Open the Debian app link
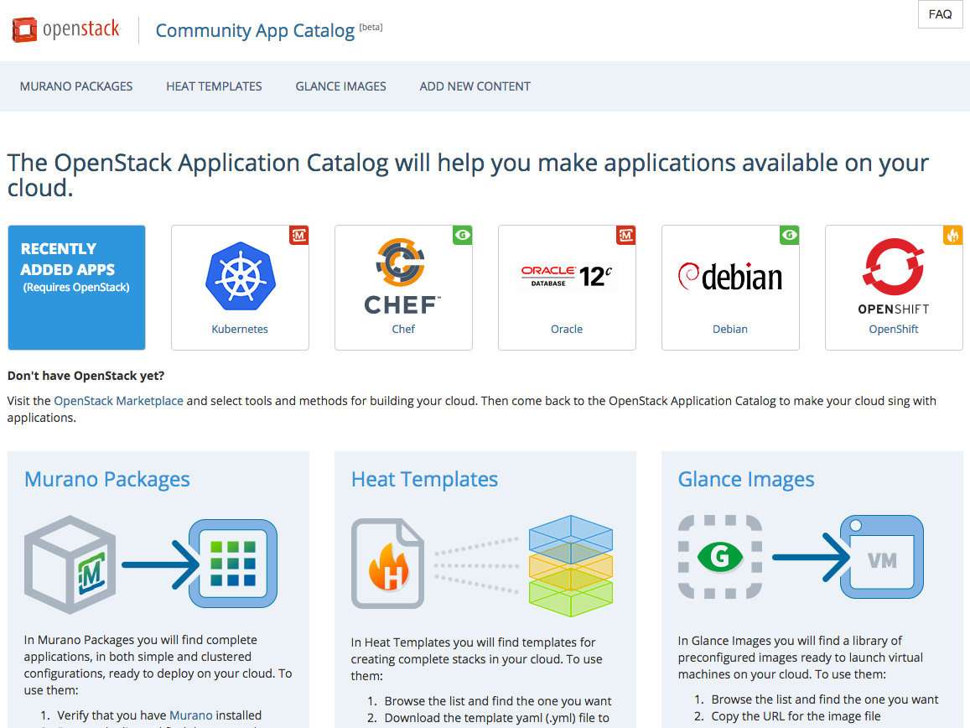The height and width of the screenshot is (728, 970). [x=730, y=330]
